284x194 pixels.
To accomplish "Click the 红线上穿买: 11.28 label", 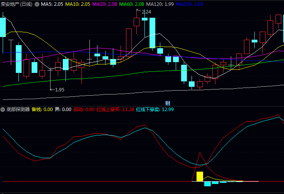I will pos(115,110).
